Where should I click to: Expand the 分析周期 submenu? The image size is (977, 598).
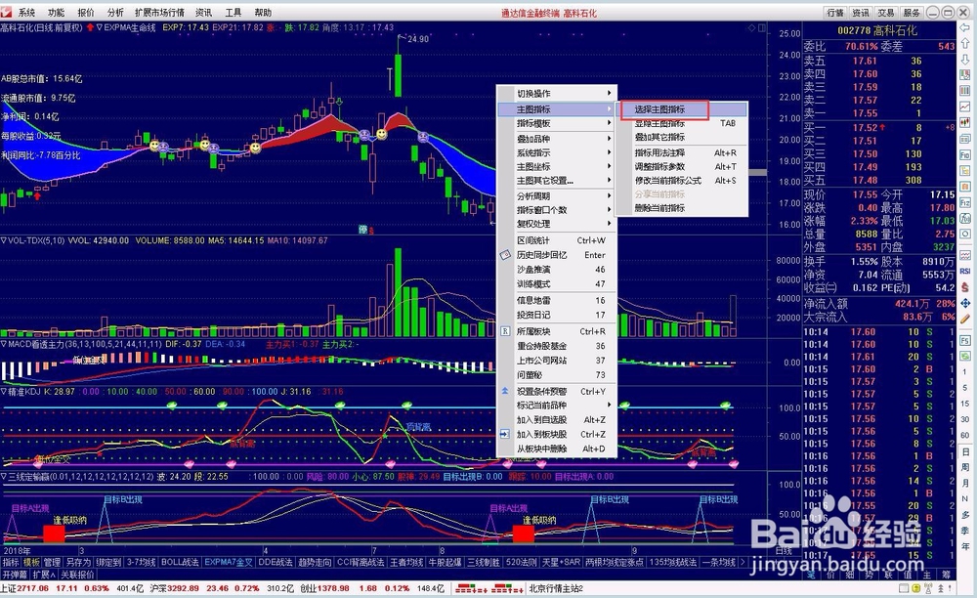point(557,196)
